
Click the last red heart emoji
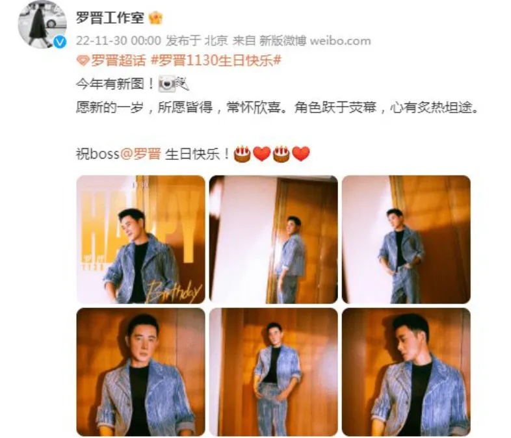(301, 154)
